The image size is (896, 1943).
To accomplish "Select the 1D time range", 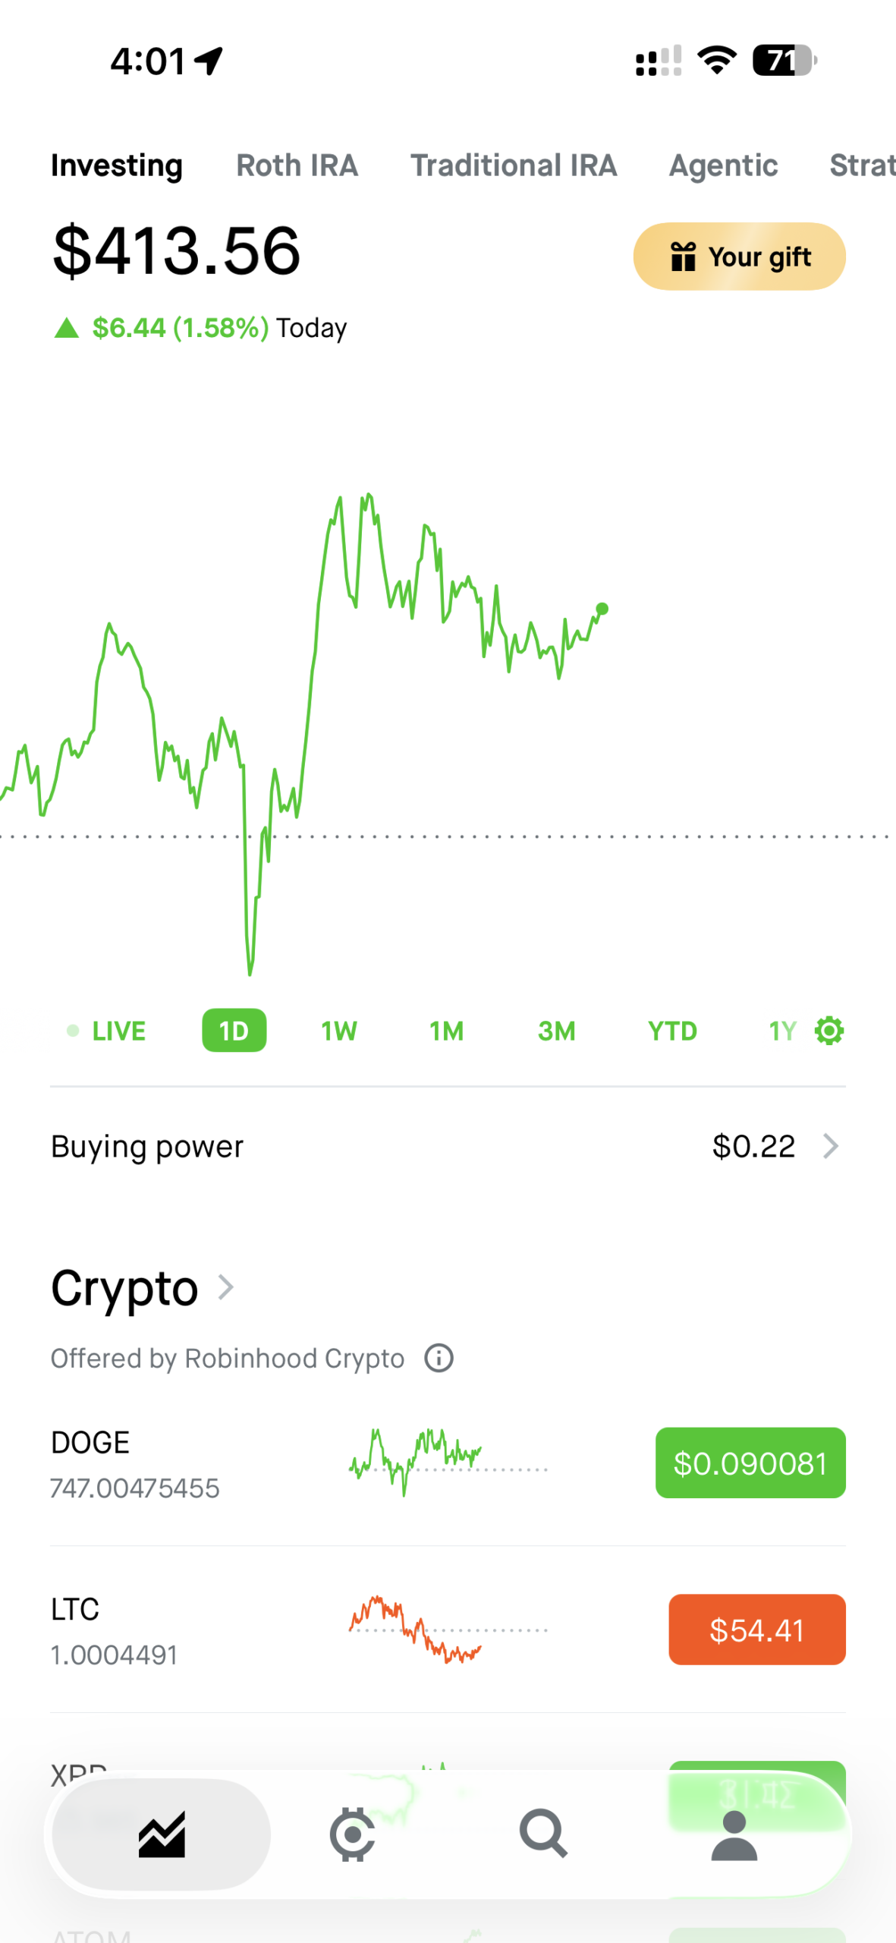I will click(x=234, y=1031).
